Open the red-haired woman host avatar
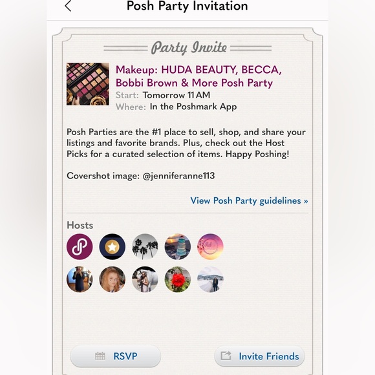375x375 pixels. (112, 279)
